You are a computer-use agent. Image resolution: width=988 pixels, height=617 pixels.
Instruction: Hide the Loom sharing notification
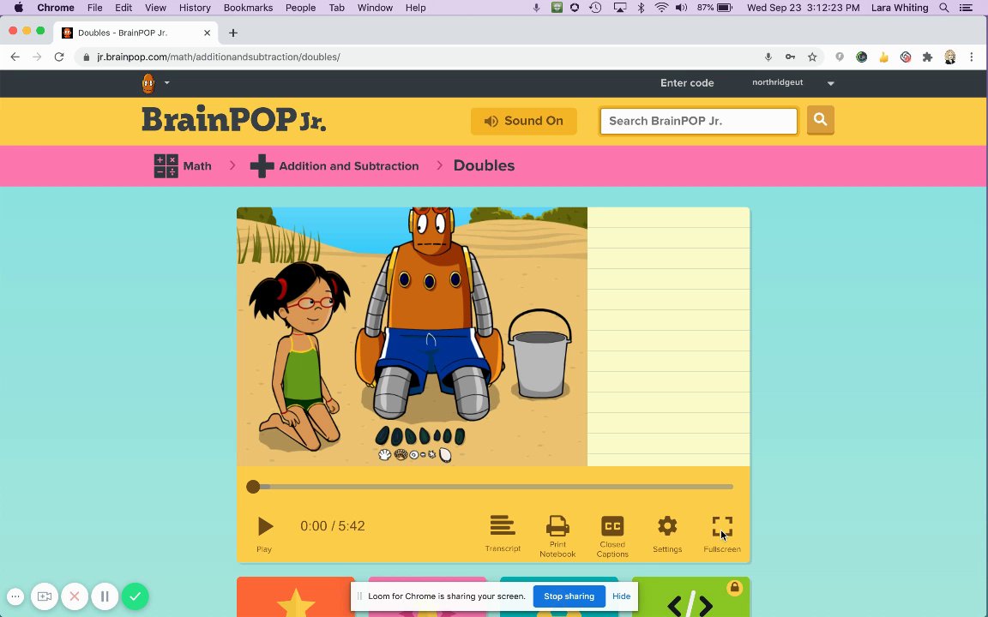pyautogui.click(x=621, y=596)
